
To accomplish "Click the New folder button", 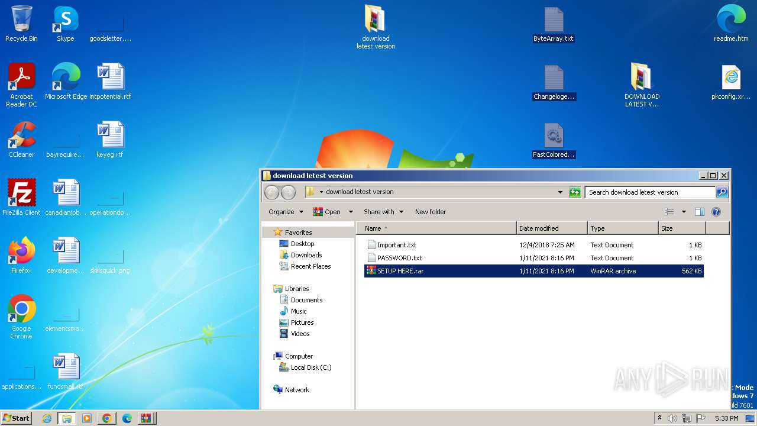I will pos(431,212).
